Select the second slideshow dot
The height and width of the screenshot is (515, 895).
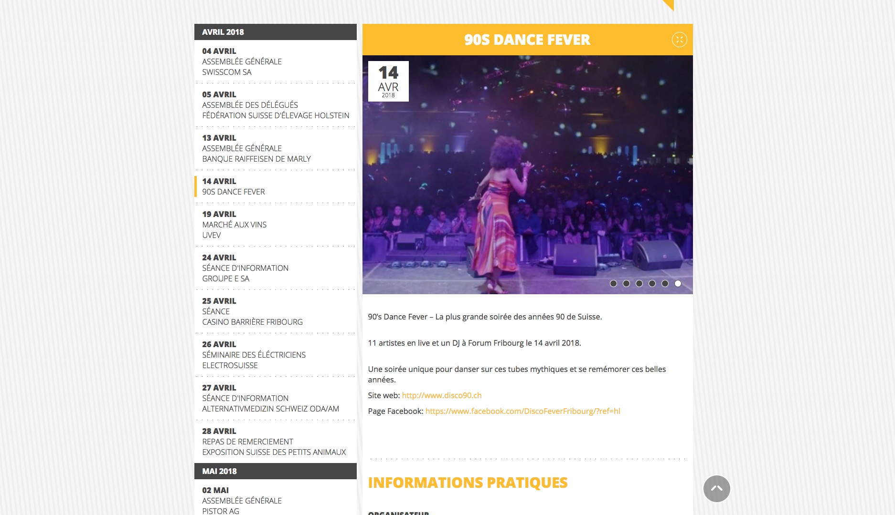626,283
